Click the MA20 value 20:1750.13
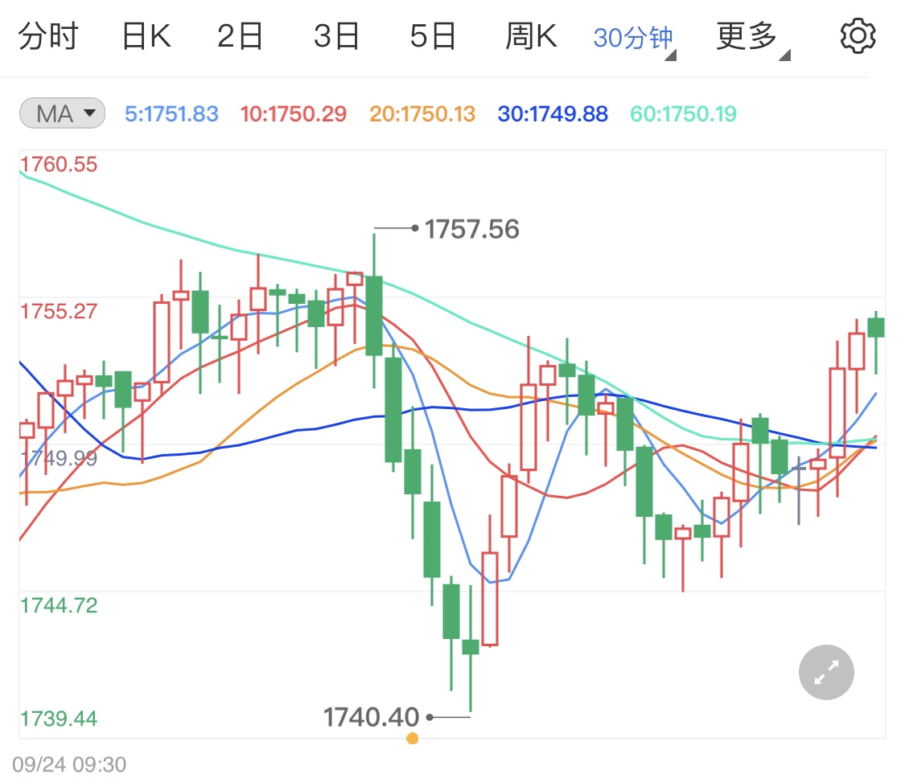 click(x=422, y=113)
